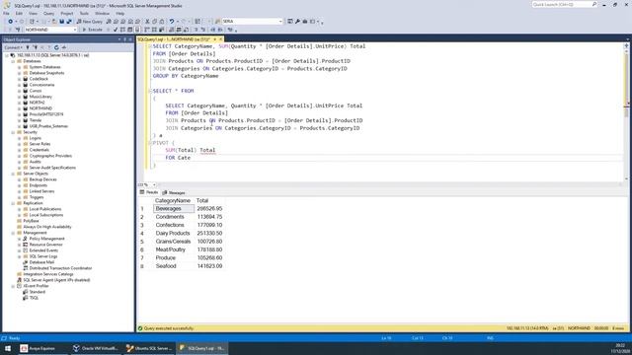
Task: Open the Connect dropdown in Object Explorer
Action: click(13, 47)
